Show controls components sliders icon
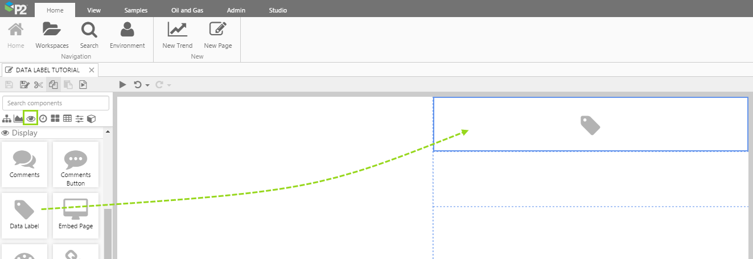 (x=79, y=118)
